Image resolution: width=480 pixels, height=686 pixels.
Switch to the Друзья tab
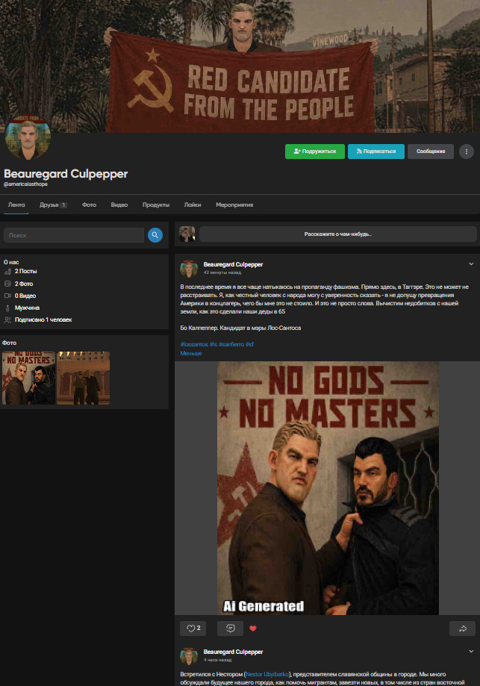point(52,205)
